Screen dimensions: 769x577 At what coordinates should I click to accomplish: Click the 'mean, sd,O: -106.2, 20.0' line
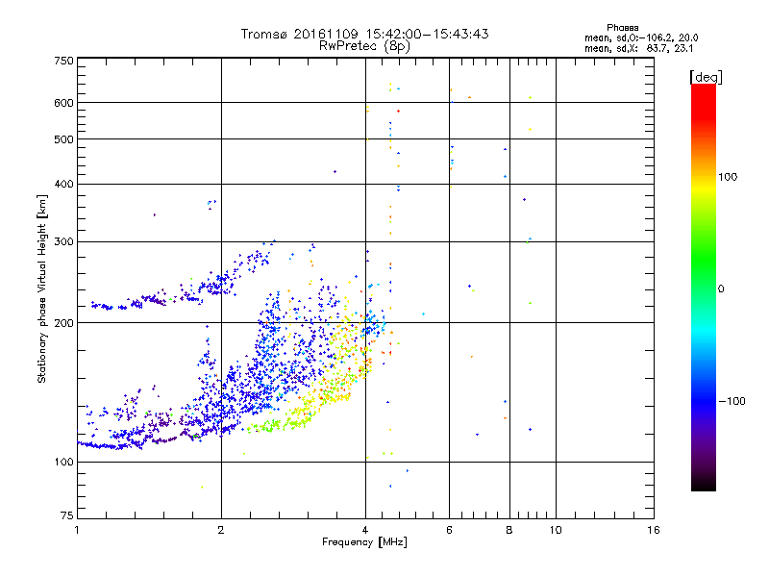click(641, 38)
